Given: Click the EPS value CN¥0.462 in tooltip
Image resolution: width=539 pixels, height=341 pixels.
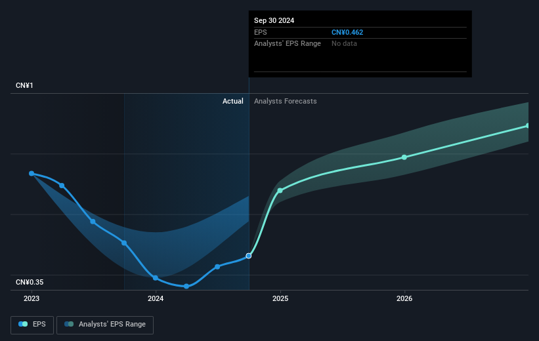Looking at the screenshot, I should coord(347,32).
